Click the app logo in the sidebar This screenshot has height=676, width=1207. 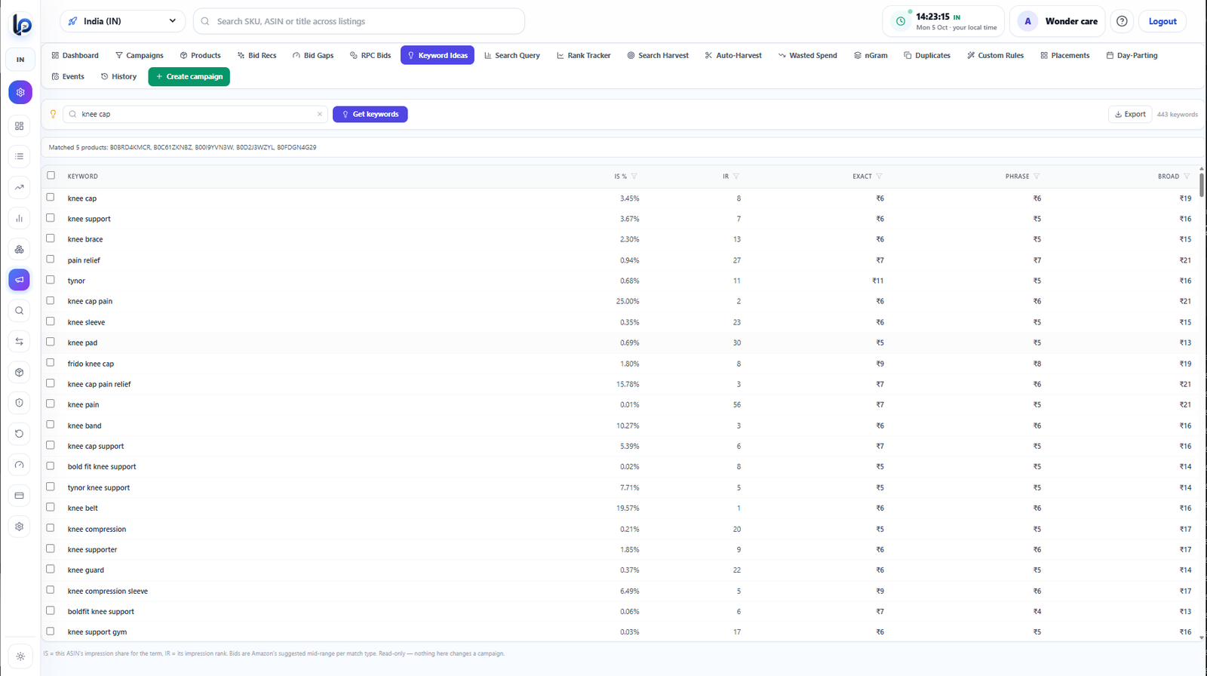(21, 24)
